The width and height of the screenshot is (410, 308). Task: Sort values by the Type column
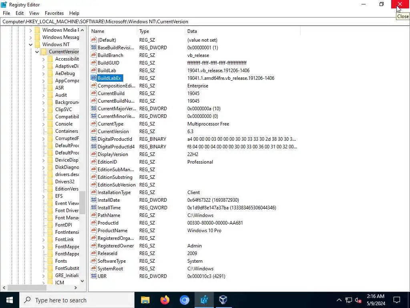(161, 31)
